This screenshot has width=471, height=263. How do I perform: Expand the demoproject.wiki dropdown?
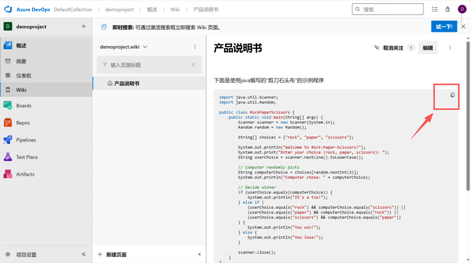click(124, 47)
